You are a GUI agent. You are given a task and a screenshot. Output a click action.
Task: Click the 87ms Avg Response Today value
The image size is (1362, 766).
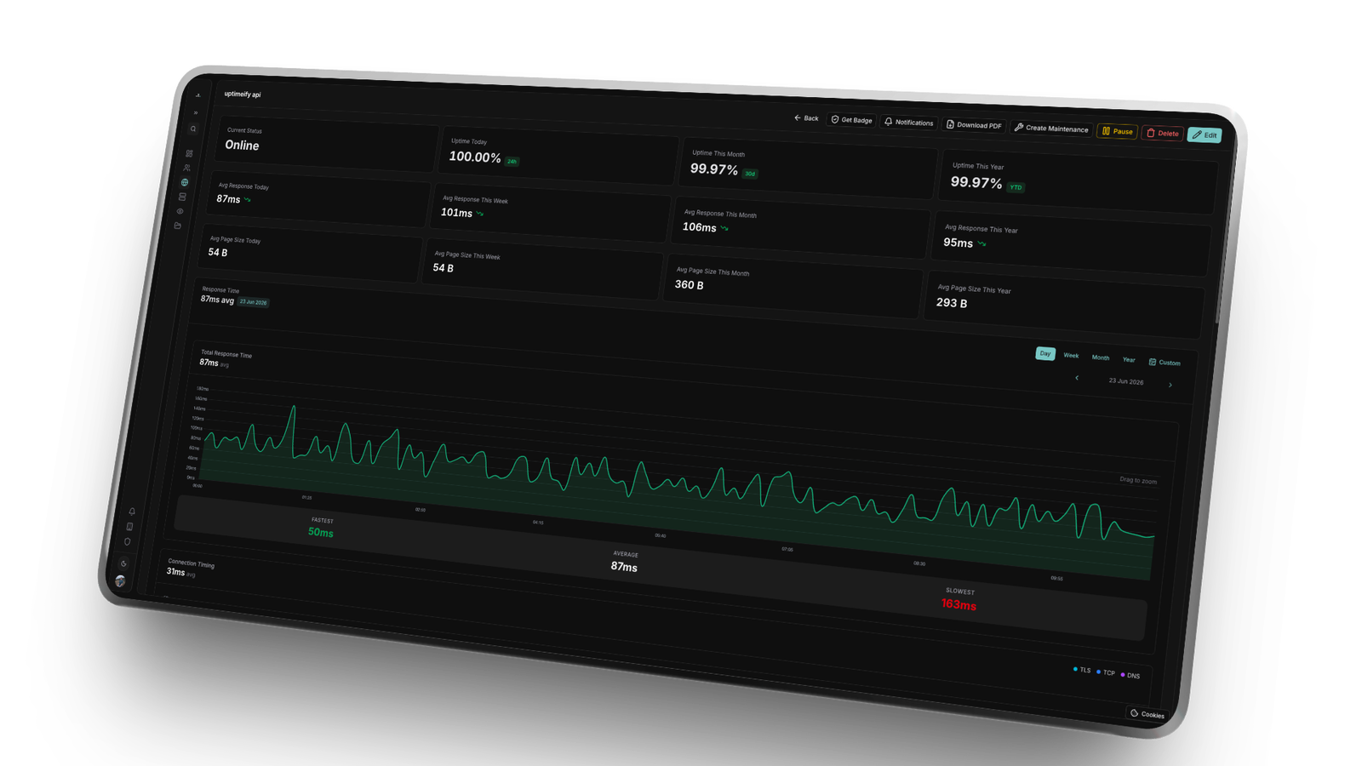pos(228,198)
